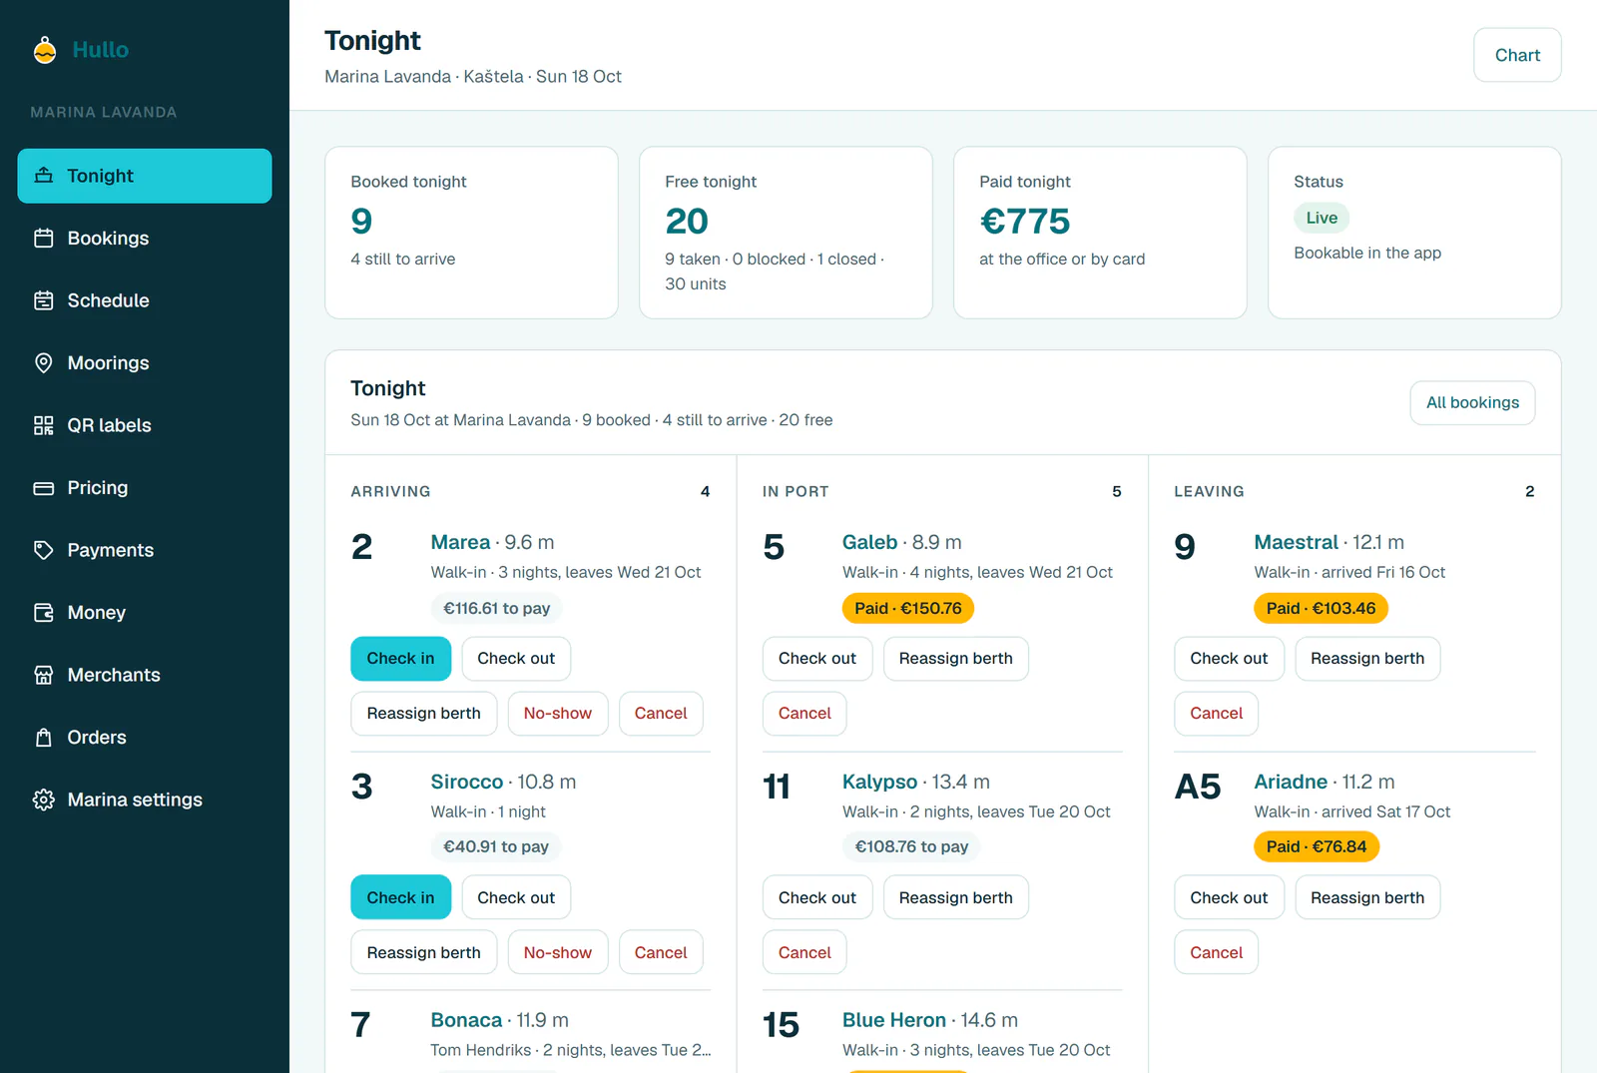Check out Maestral from berth 9
1597x1073 pixels.
click(x=1229, y=659)
